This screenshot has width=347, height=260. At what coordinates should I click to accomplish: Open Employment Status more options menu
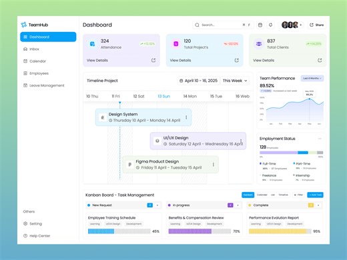(x=320, y=139)
